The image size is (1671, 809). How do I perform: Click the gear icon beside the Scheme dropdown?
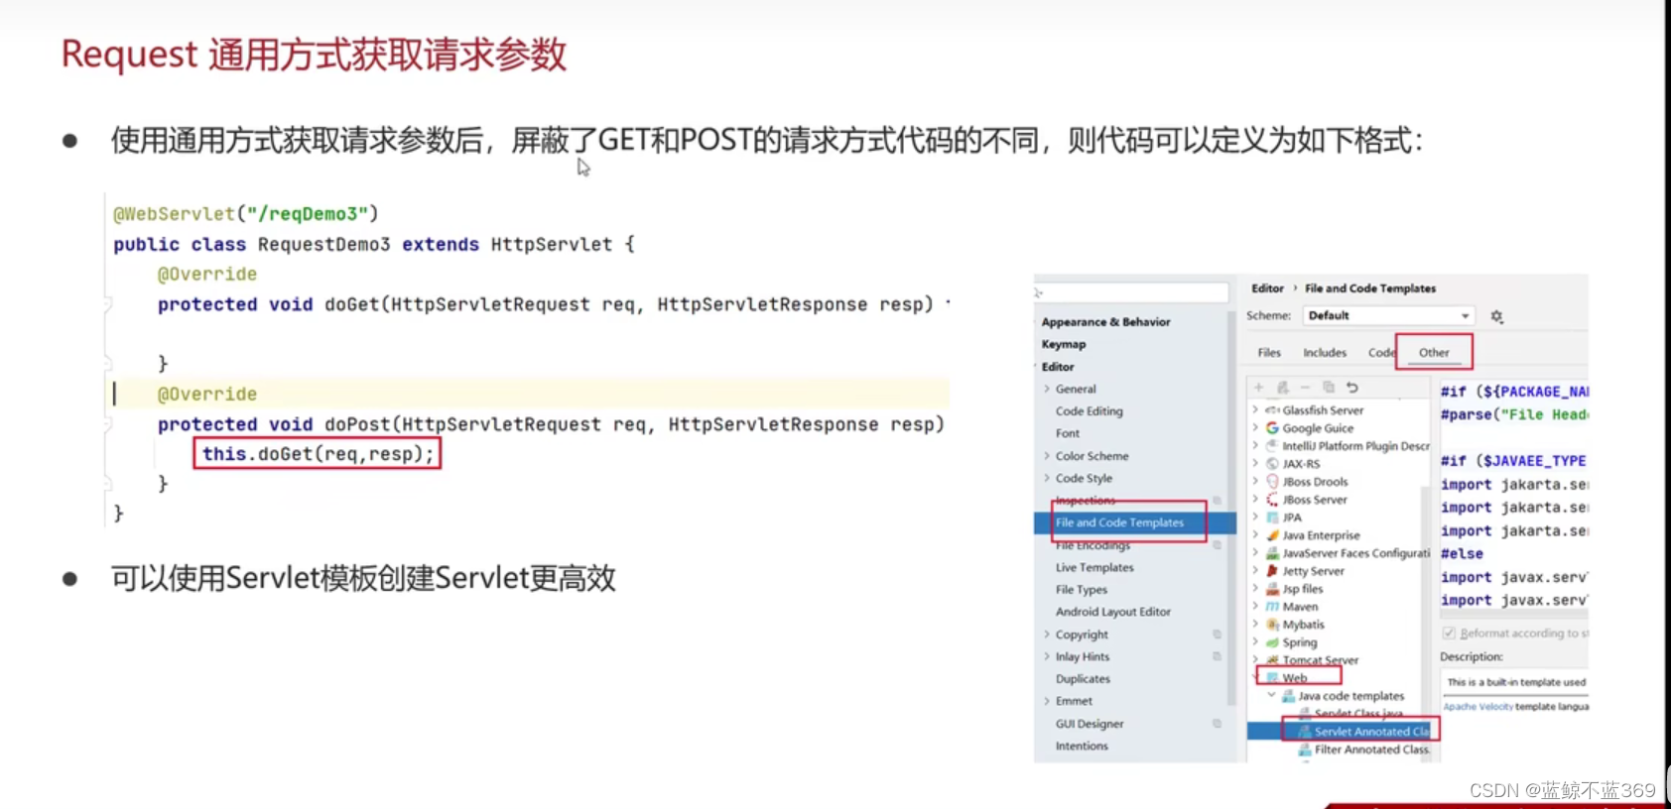[x=1496, y=316]
